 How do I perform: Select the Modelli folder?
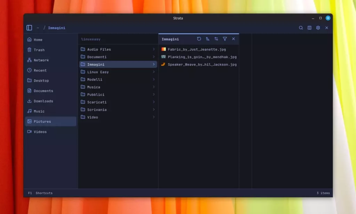[x=118, y=79]
